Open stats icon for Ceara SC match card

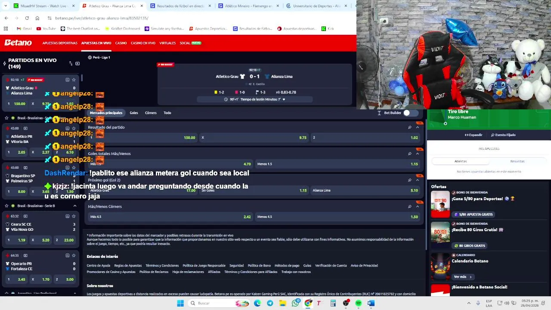click(x=67, y=216)
